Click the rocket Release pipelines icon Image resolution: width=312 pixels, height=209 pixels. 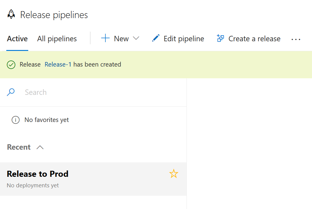(11, 14)
